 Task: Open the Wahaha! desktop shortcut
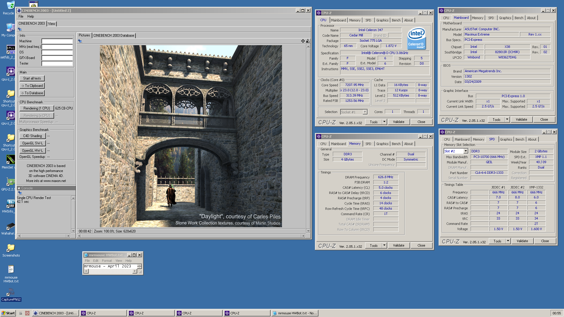pyautogui.click(x=11, y=226)
